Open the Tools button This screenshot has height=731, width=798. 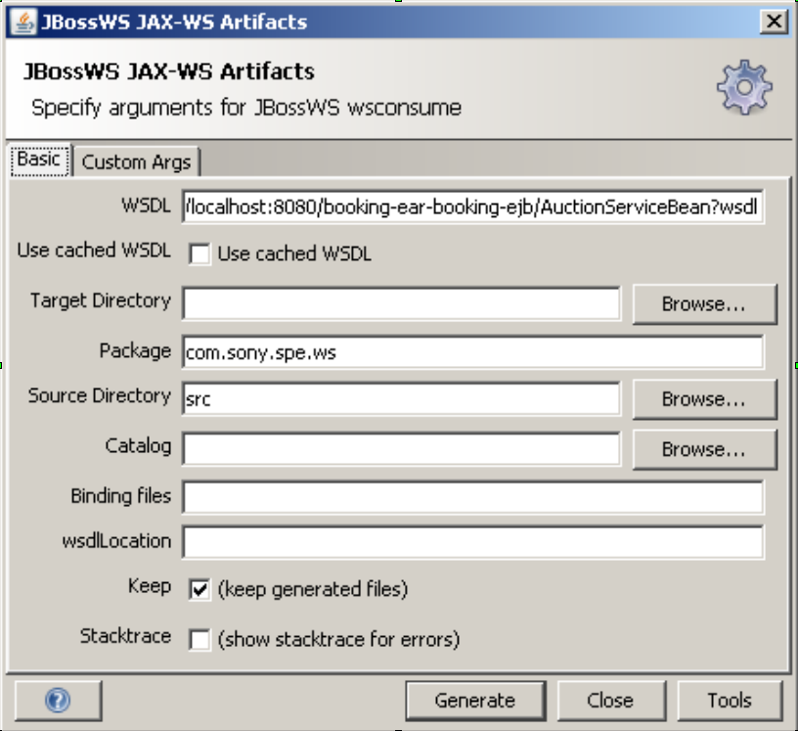point(730,701)
